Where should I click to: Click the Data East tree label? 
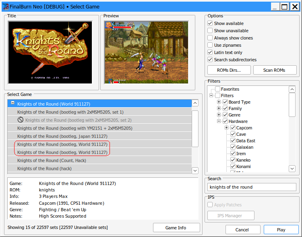[x=246, y=141]
